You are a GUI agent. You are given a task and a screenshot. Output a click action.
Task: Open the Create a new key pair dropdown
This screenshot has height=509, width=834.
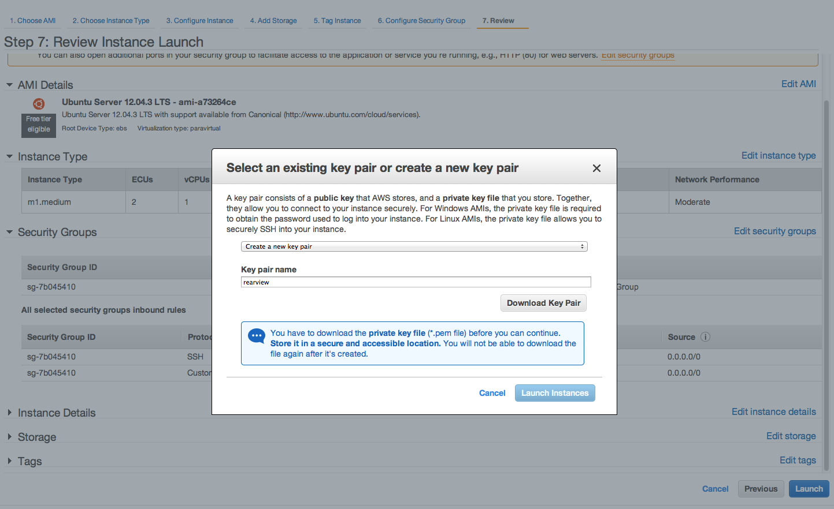coord(414,246)
